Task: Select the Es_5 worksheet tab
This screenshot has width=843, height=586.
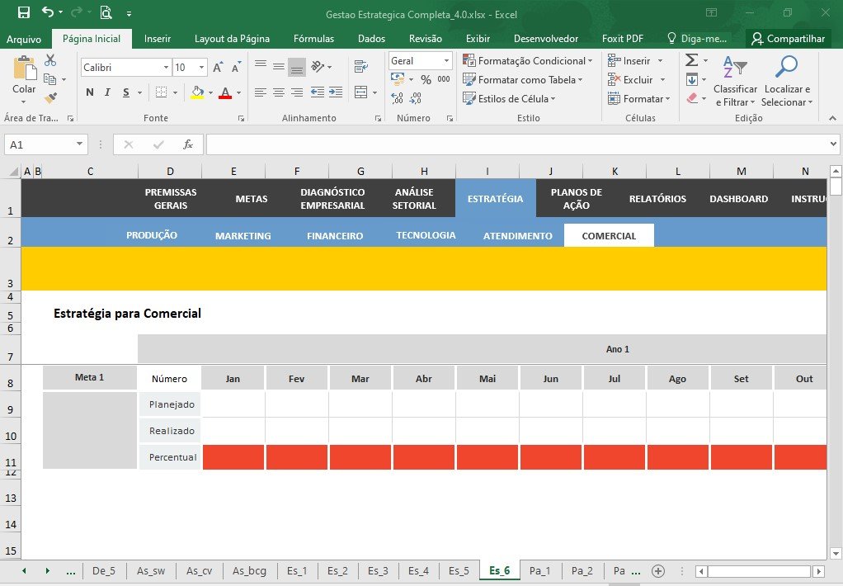Action: pyautogui.click(x=459, y=570)
